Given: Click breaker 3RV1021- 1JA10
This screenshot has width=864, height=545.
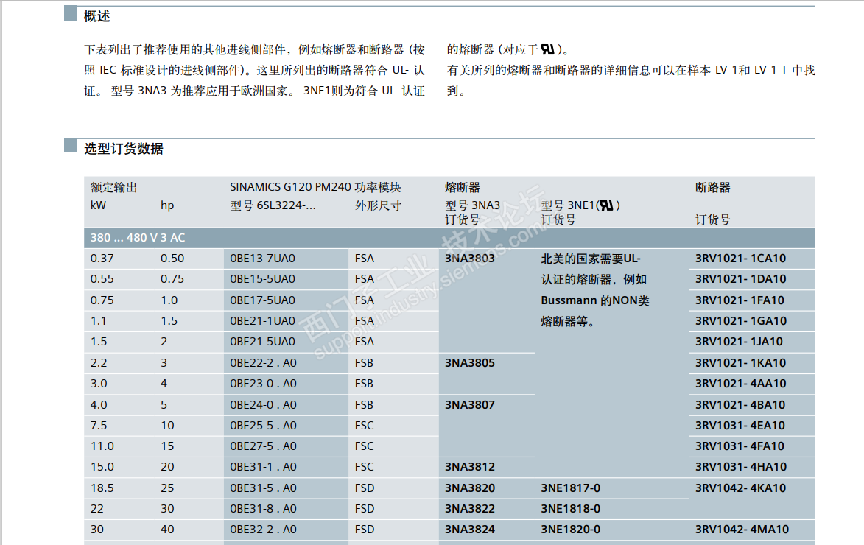Looking at the screenshot, I should [x=739, y=342].
